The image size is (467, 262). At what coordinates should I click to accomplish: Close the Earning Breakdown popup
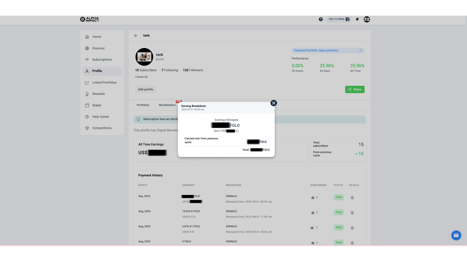tap(273, 103)
